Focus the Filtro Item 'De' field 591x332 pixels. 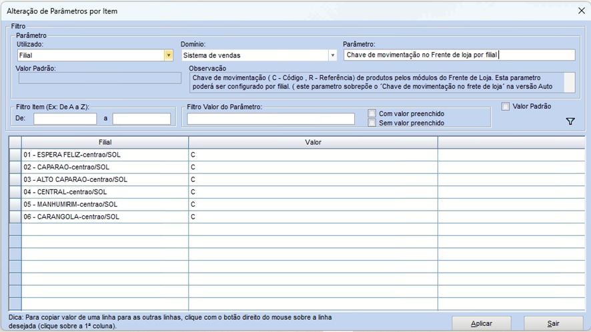click(65, 119)
